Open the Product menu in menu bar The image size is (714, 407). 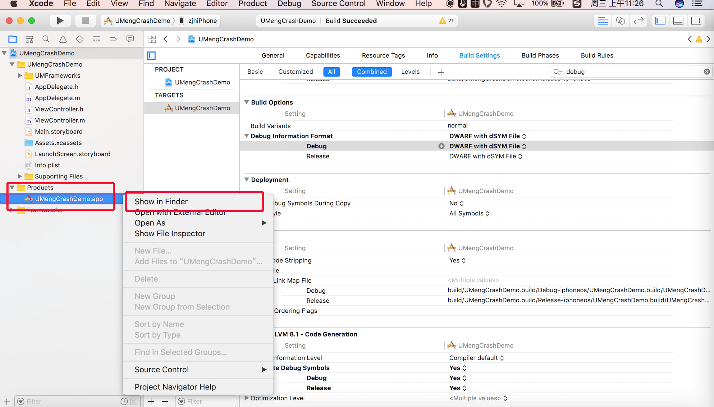[x=252, y=4]
